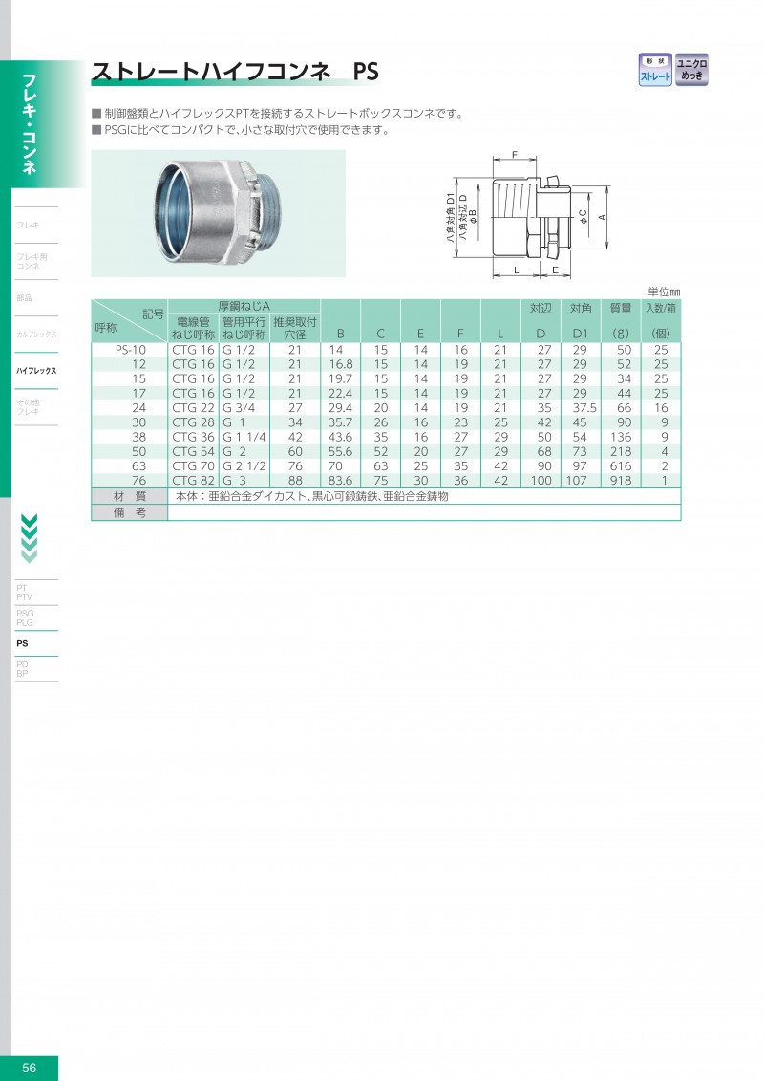This screenshot has height=1081, width=764.
Task: Click the 管用平行ねじ呼称 column header
Action: point(244,328)
